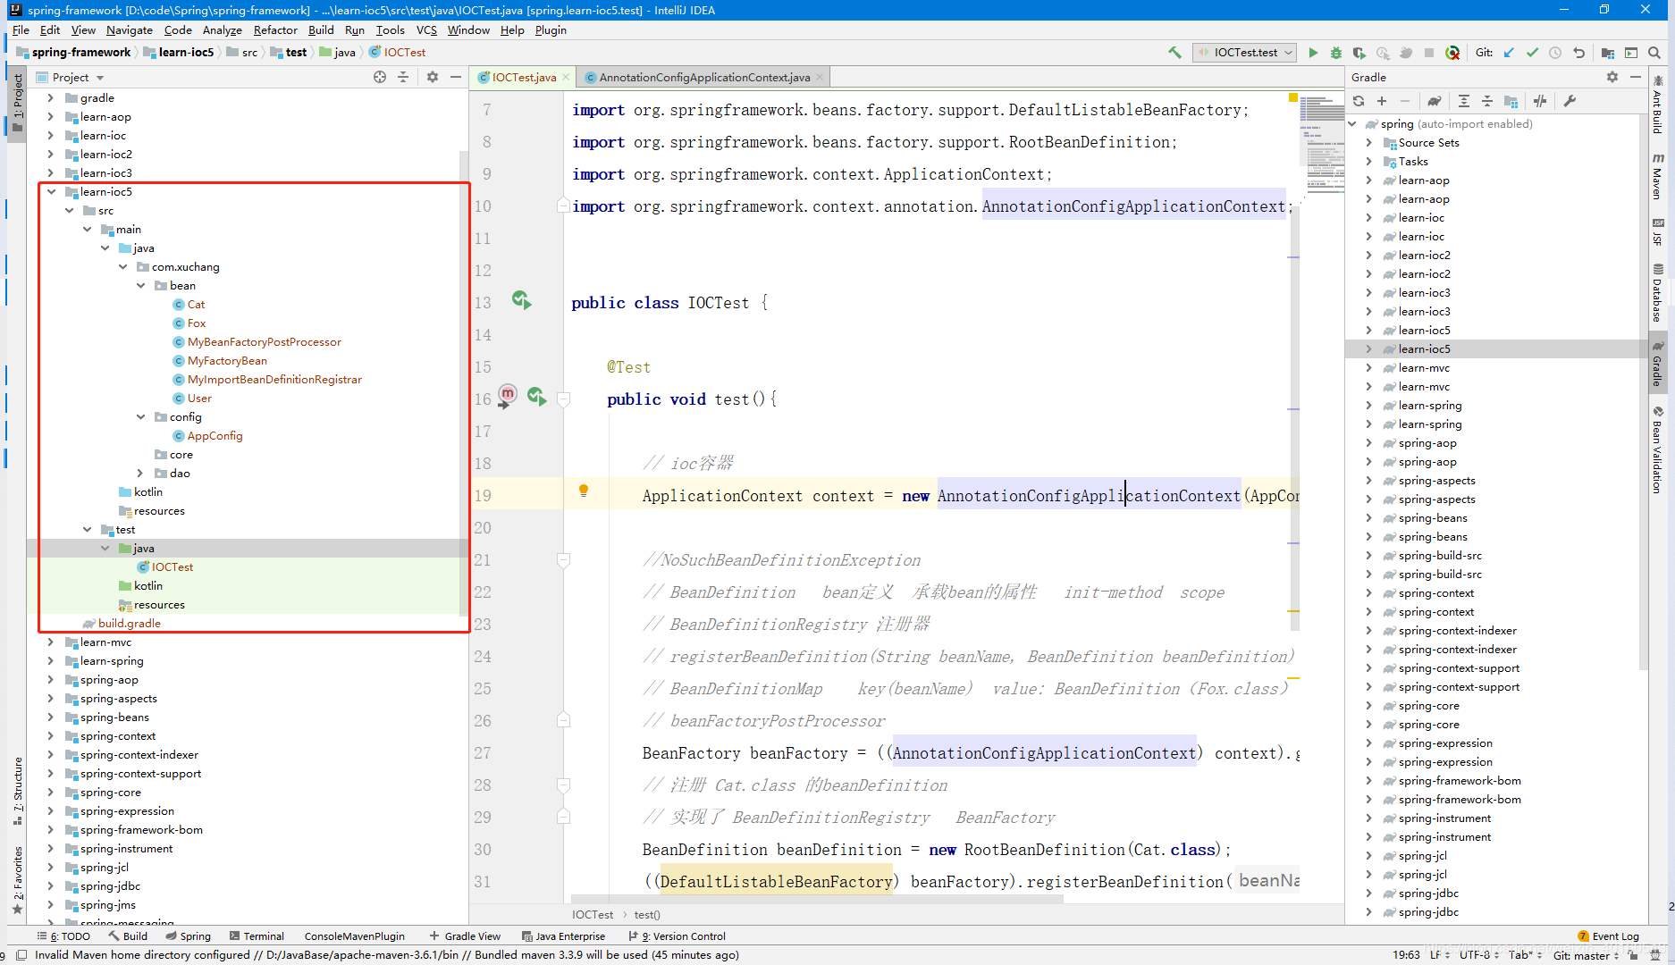1675x965 pixels.
Task: Click the test() breadcrumb below the editor
Action: 647,915
